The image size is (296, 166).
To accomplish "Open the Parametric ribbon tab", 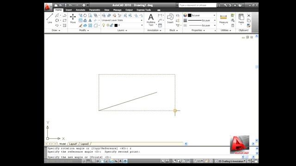I will coord(94,10).
